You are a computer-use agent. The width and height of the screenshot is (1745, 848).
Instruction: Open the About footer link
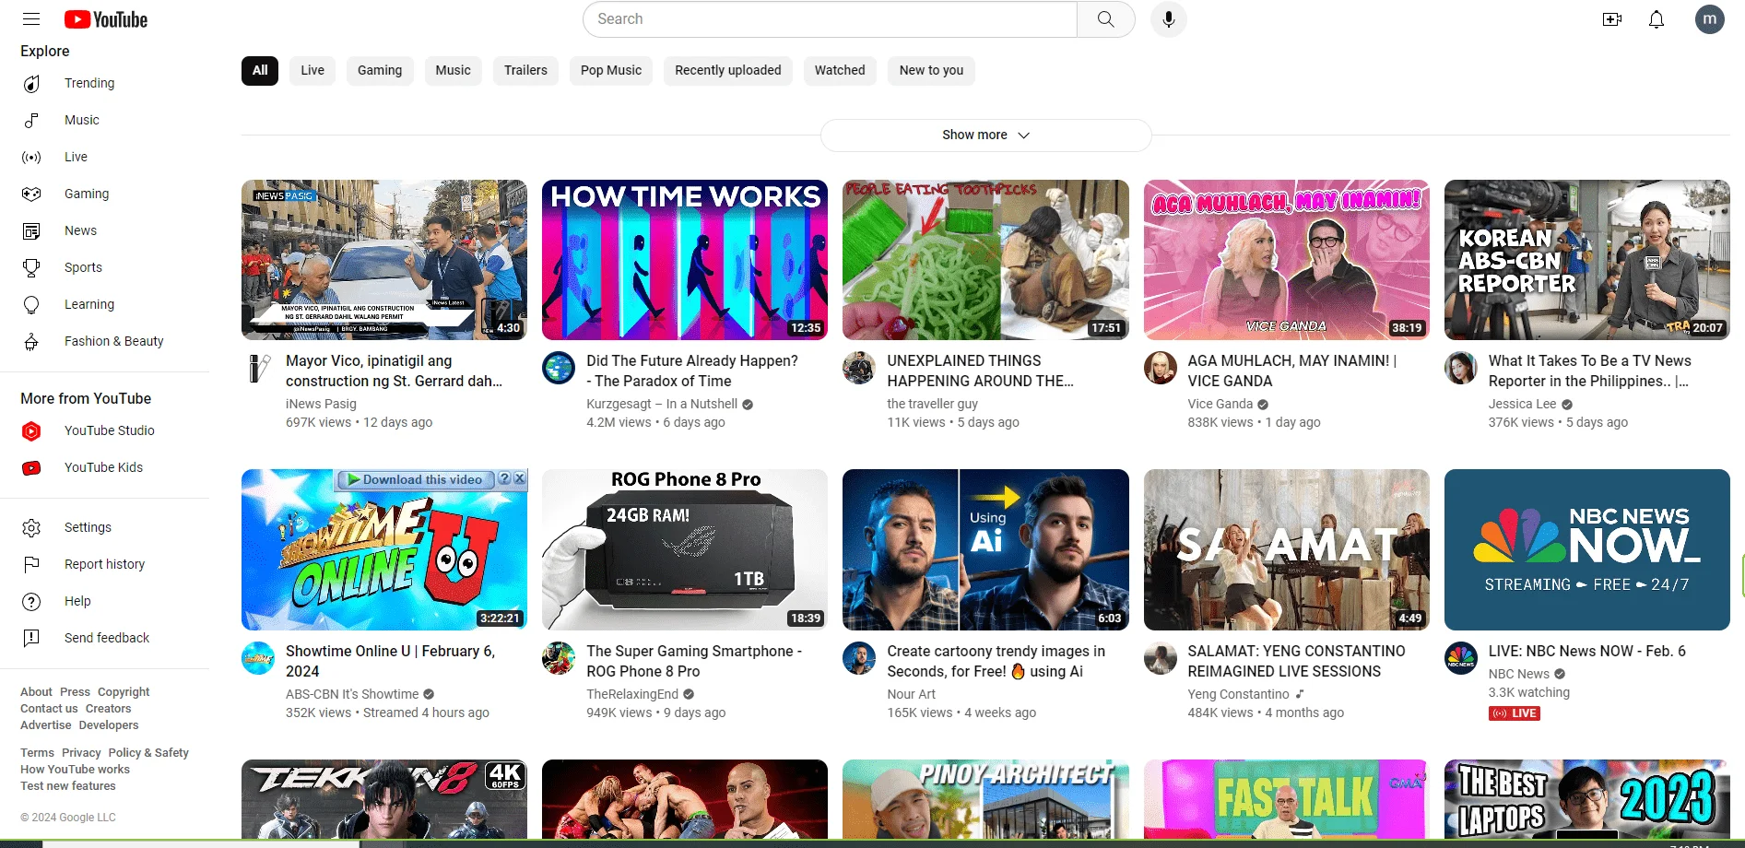pos(36,692)
